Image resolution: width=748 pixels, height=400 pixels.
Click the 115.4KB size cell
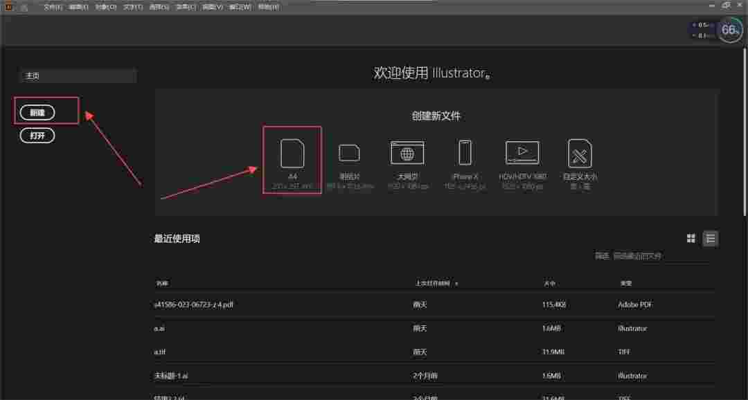554,304
